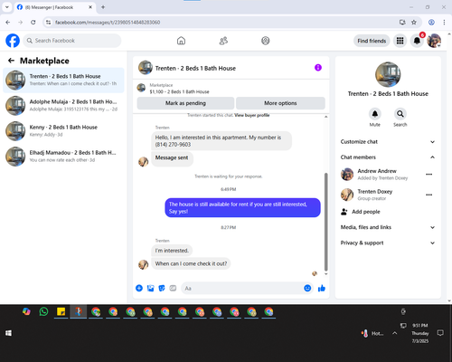Image resolution: width=452 pixels, height=362 pixels.
Task: Click the Trenten Doxey member name
Action: click(x=375, y=192)
